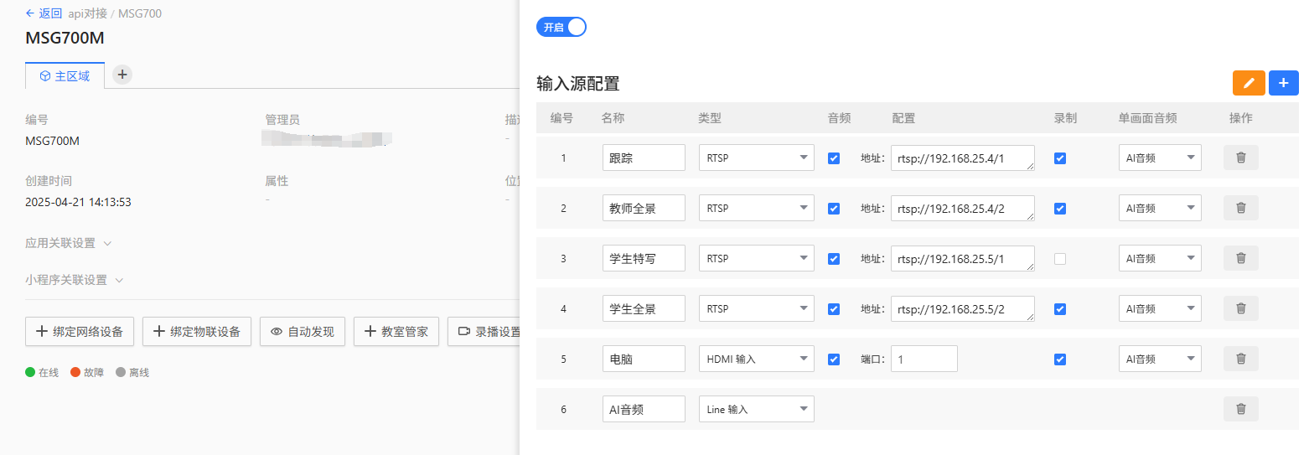Open type dropdown for 电脑 HDMI 输入
Screen dimensions: 1309x455
pyautogui.click(x=756, y=359)
